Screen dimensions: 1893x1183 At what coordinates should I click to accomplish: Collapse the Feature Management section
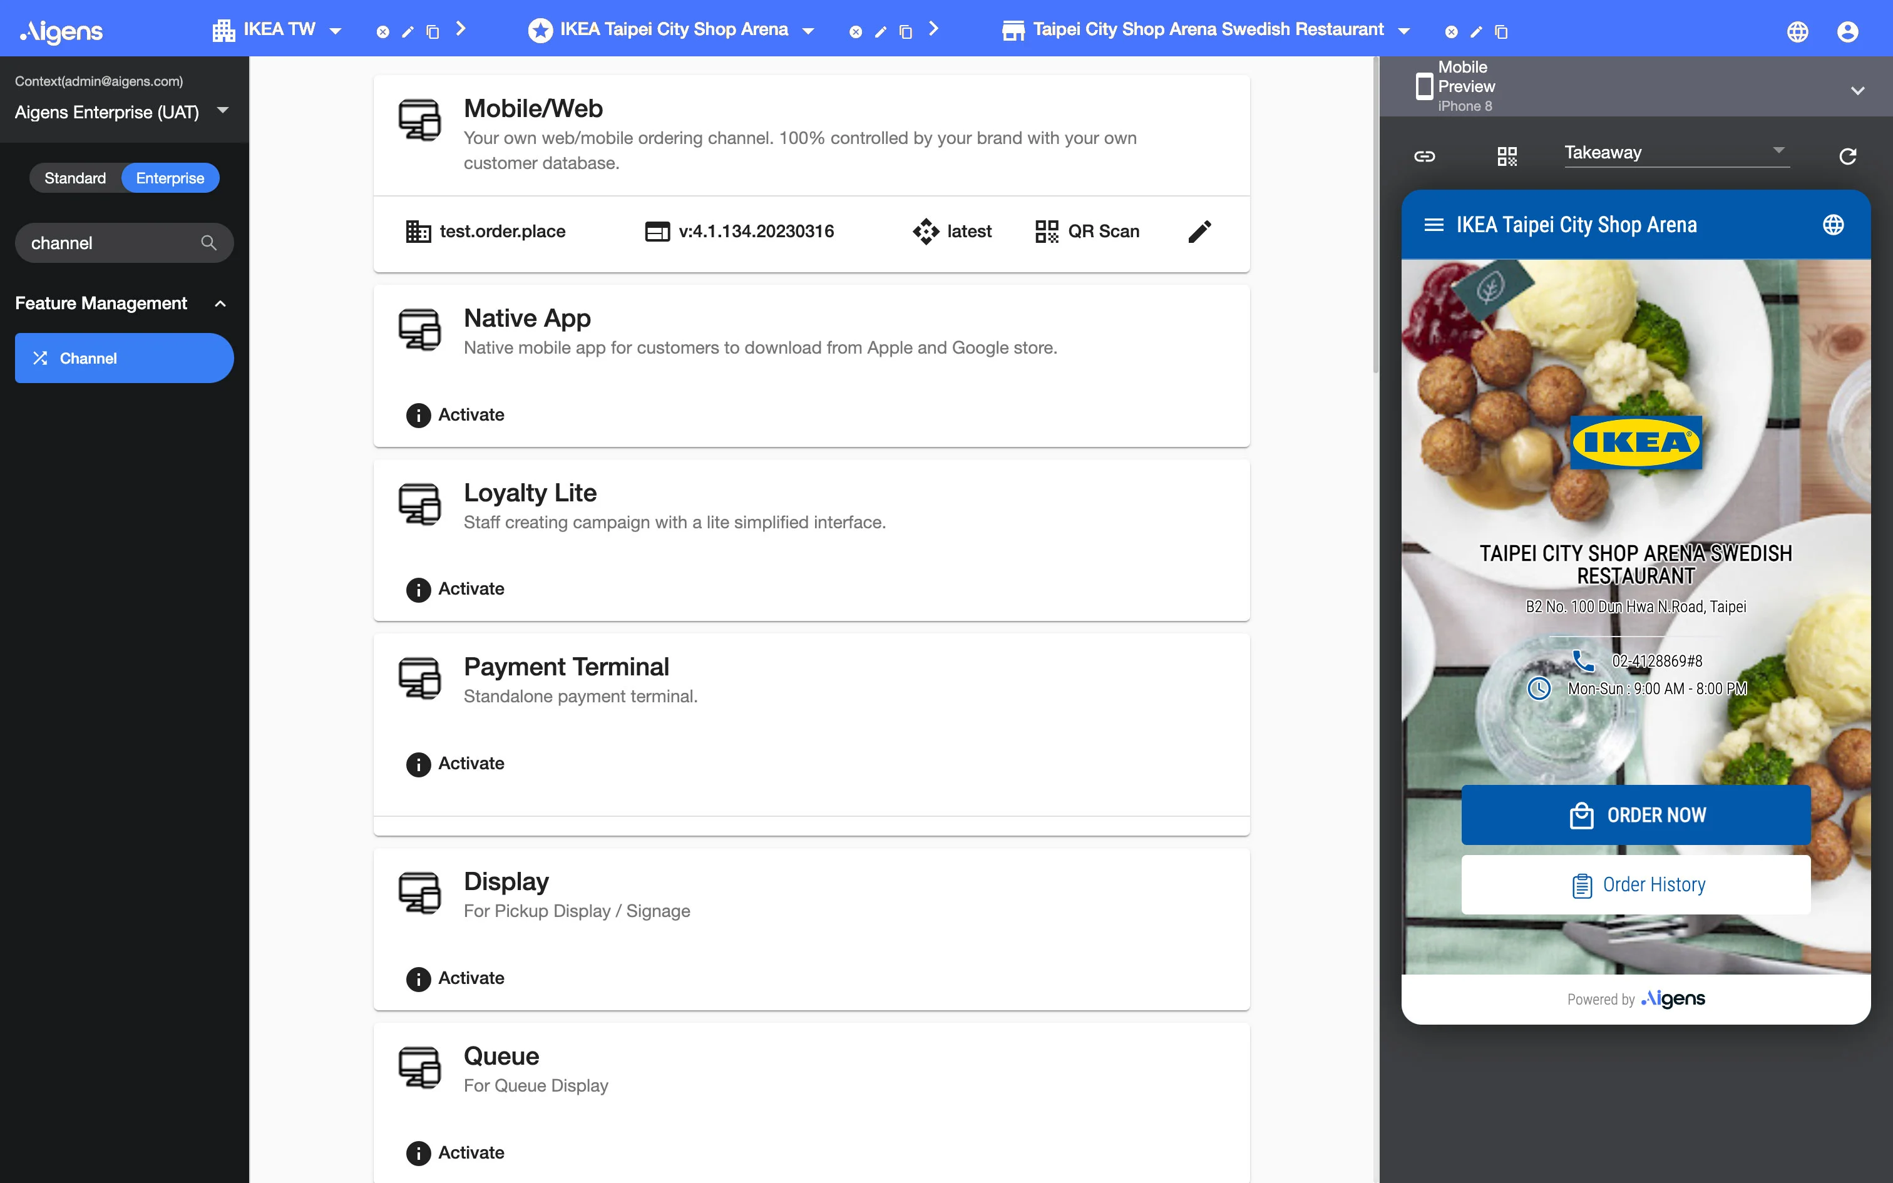[x=220, y=304]
